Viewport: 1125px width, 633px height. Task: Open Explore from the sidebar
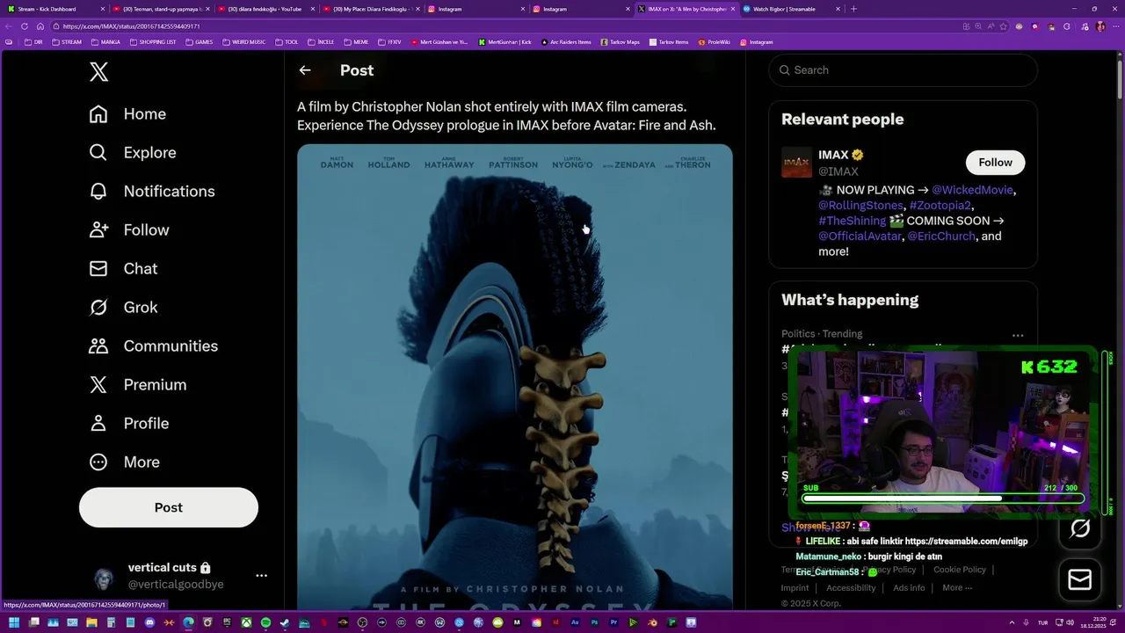pyautogui.click(x=133, y=153)
